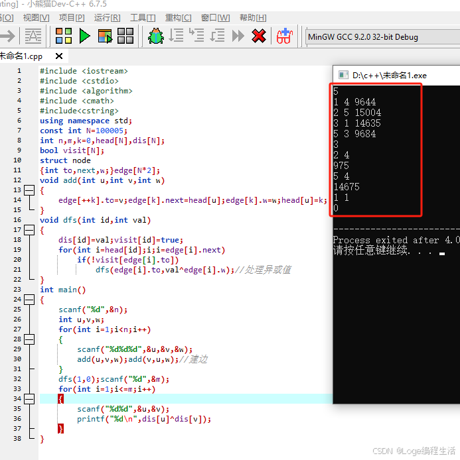
Task: Open the 帮助[H] menu
Action: [253, 18]
